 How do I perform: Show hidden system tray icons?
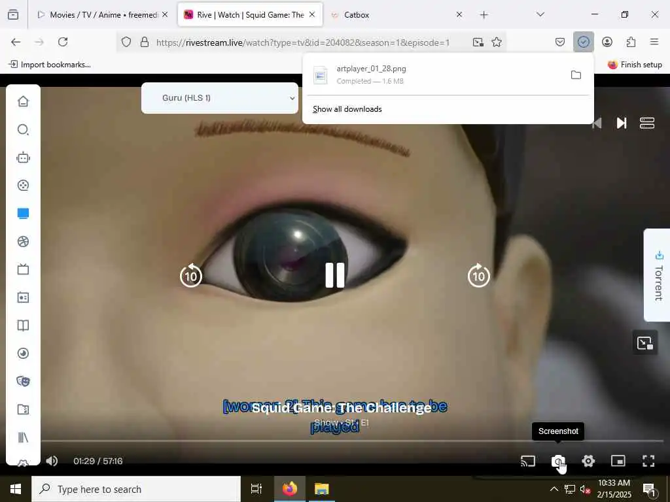(x=554, y=489)
